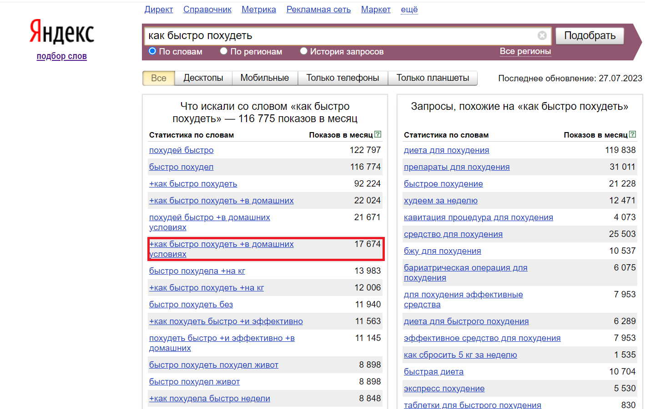Open the 'быстрая диета' link
Viewport: 645px width, 409px height.
(x=434, y=372)
